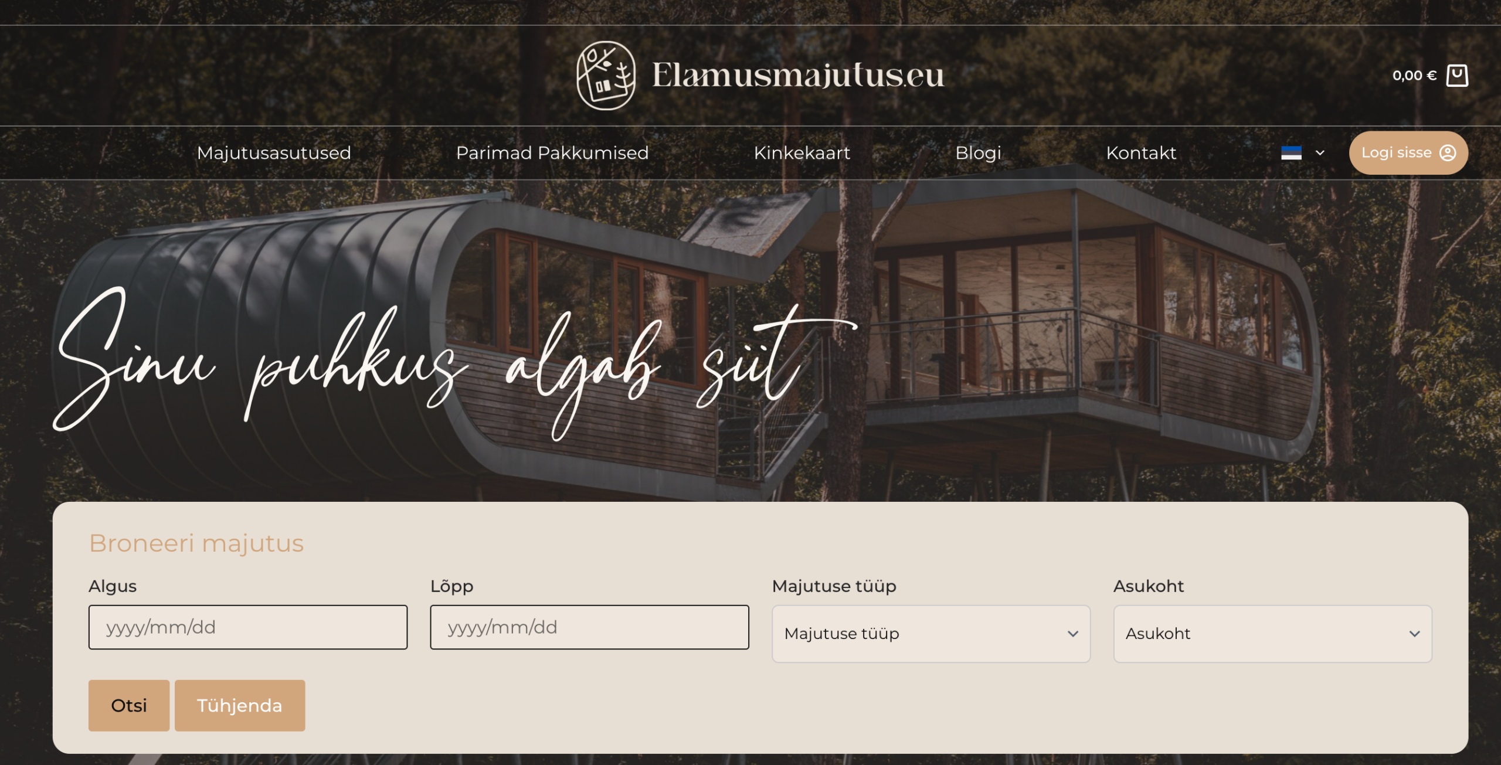
Task: Open the Majutusasutused menu item
Action: (x=274, y=153)
